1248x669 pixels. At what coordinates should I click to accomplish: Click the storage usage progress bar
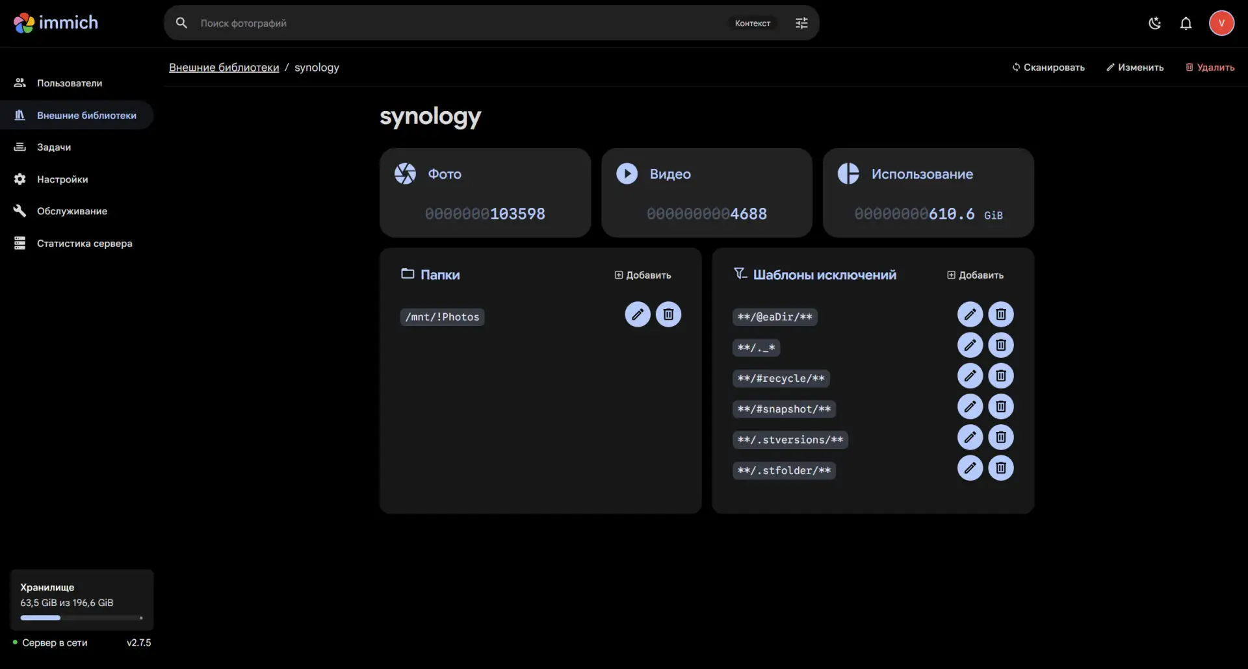[82, 618]
